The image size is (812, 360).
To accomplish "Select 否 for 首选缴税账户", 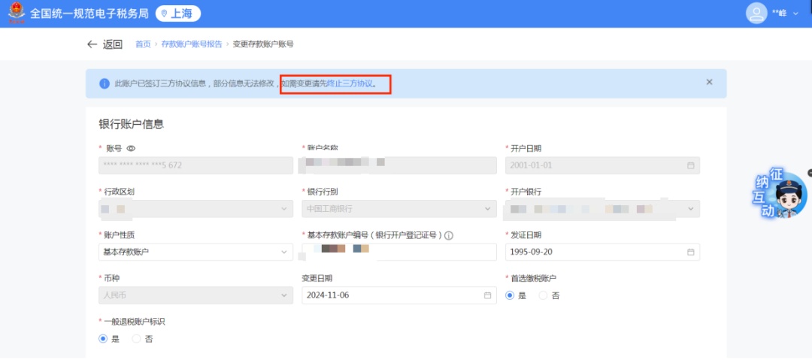I will 544,295.
